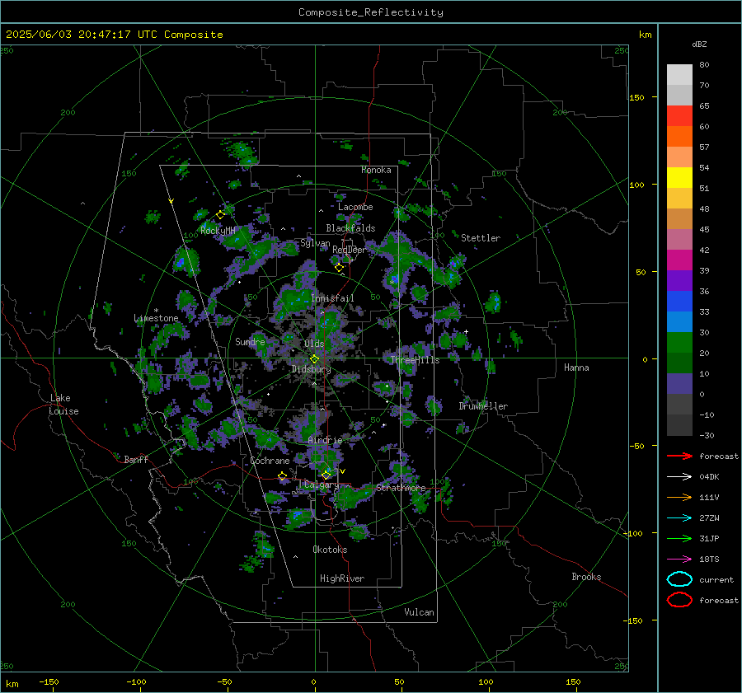Click the storm cell echo south of Calgary
This screenshot has height=693, width=742.
(x=299, y=517)
